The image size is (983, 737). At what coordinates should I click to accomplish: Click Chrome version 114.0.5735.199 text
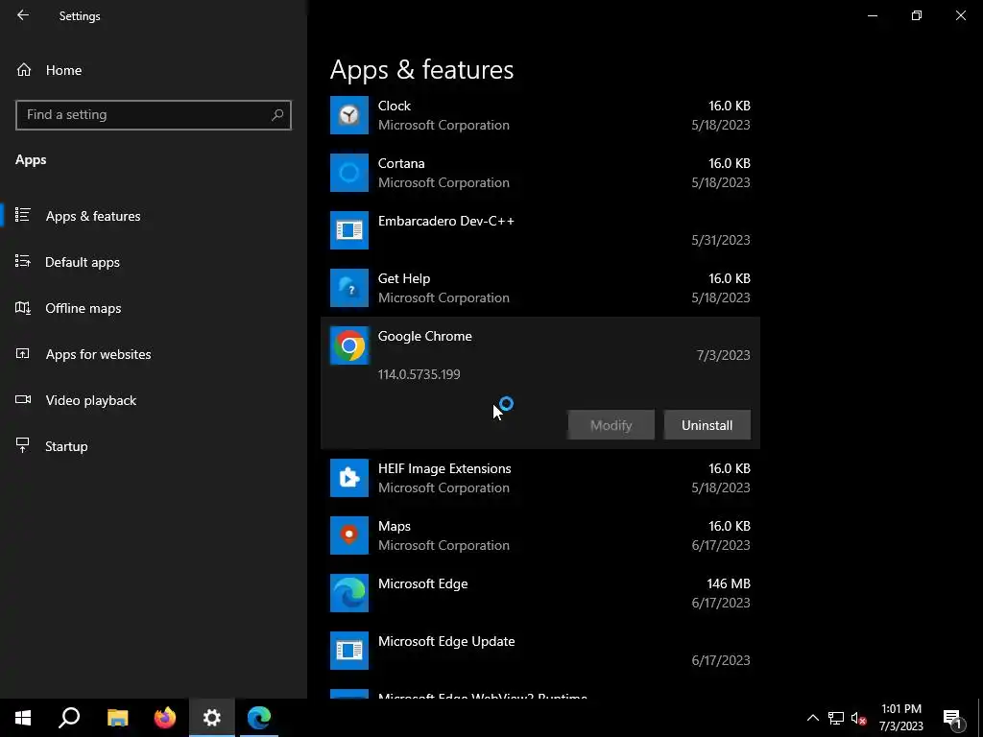coord(419,374)
